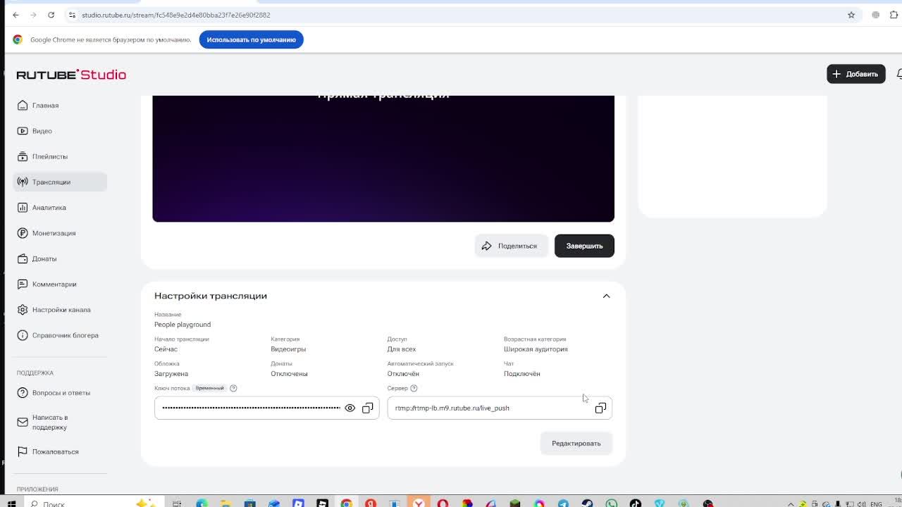Copy the stream key to clipboard
Viewport: 902px width, 507px height.
368,408
